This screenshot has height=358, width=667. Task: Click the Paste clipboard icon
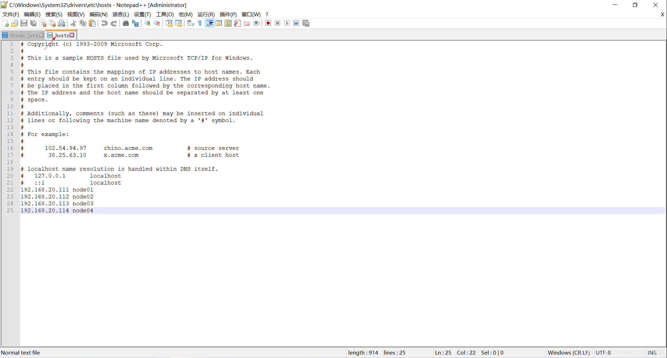tap(92, 23)
